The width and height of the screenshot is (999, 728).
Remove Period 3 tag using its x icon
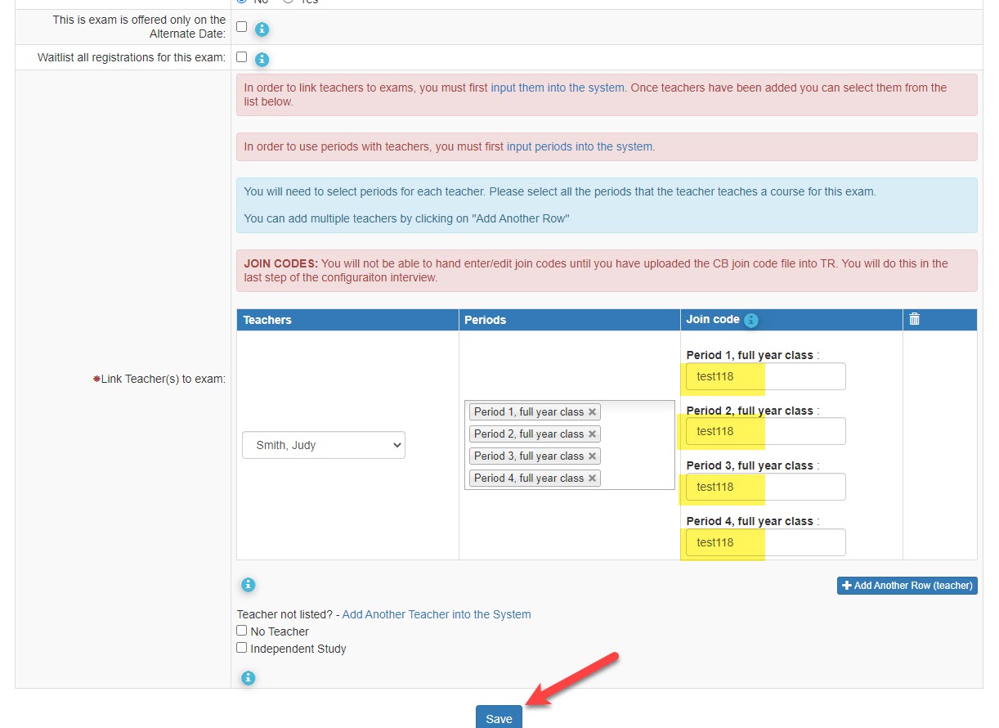pyautogui.click(x=593, y=456)
